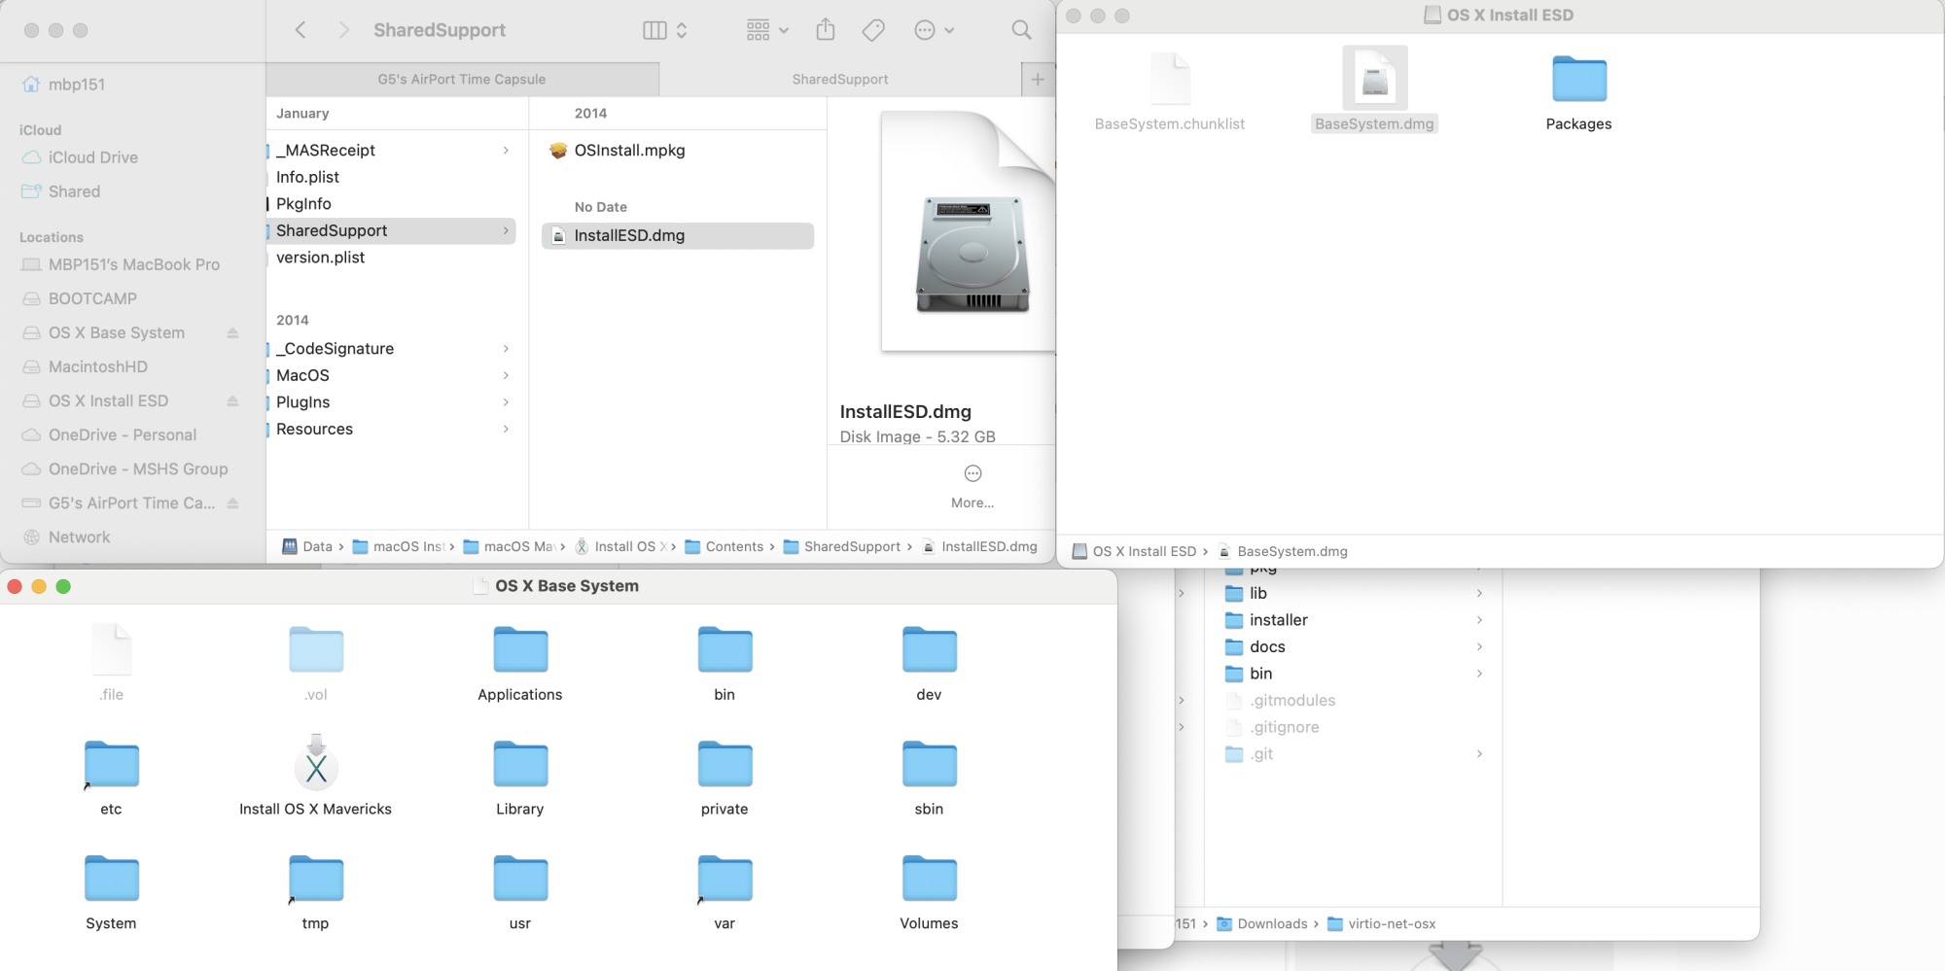This screenshot has height=971, width=1945.
Task: Click OS X Install ESD in path bar
Action: tap(1134, 551)
